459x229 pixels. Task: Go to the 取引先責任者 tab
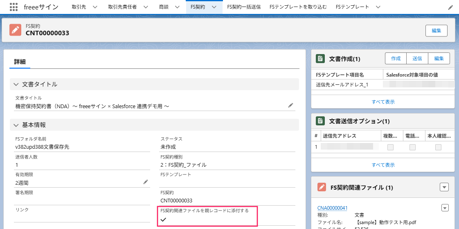[x=122, y=7]
